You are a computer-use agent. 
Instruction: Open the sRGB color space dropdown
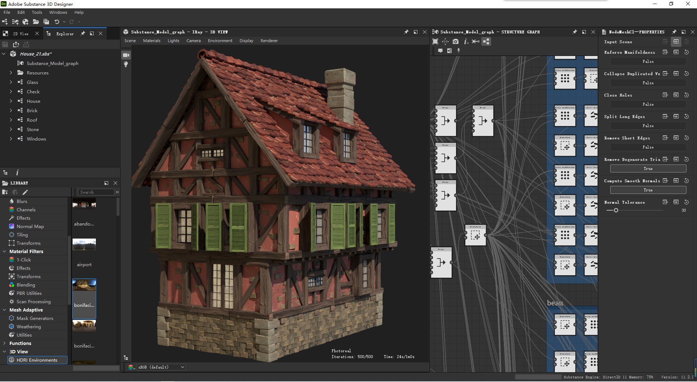[x=160, y=367]
